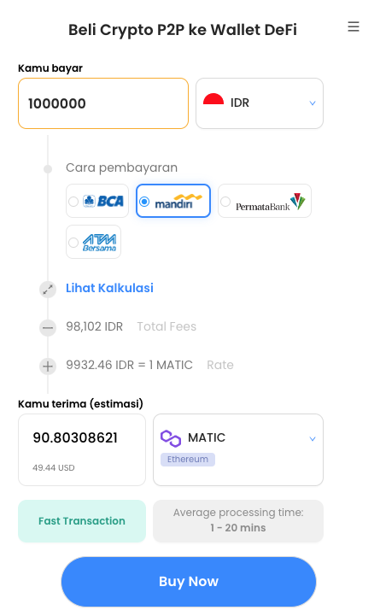Viewport: 380px width, 616px height.
Task: Choose the ATM Bersama radio option
Action: [73, 243]
